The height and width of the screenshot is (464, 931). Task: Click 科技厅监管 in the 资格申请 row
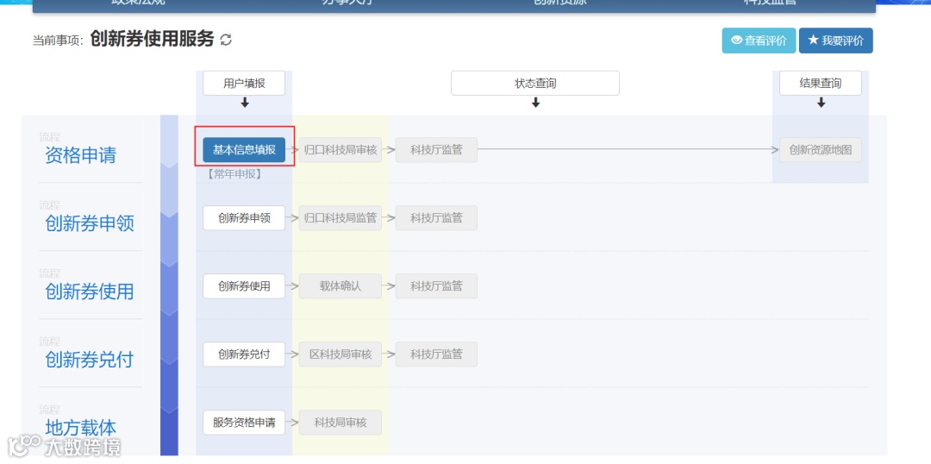point(436,150)
